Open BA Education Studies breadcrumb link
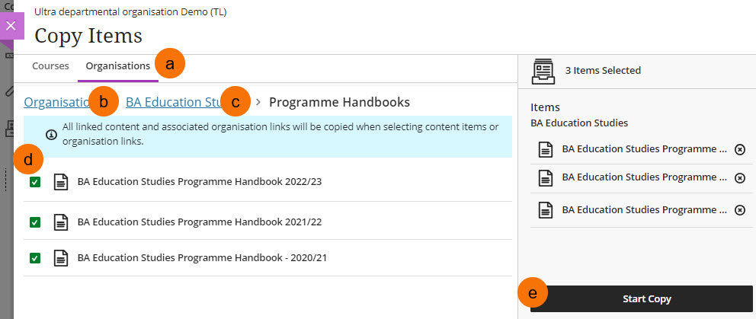 (174, 102)
